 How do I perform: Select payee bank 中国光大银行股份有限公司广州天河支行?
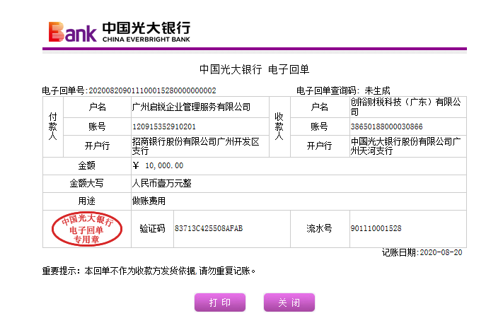pos(405,146)
